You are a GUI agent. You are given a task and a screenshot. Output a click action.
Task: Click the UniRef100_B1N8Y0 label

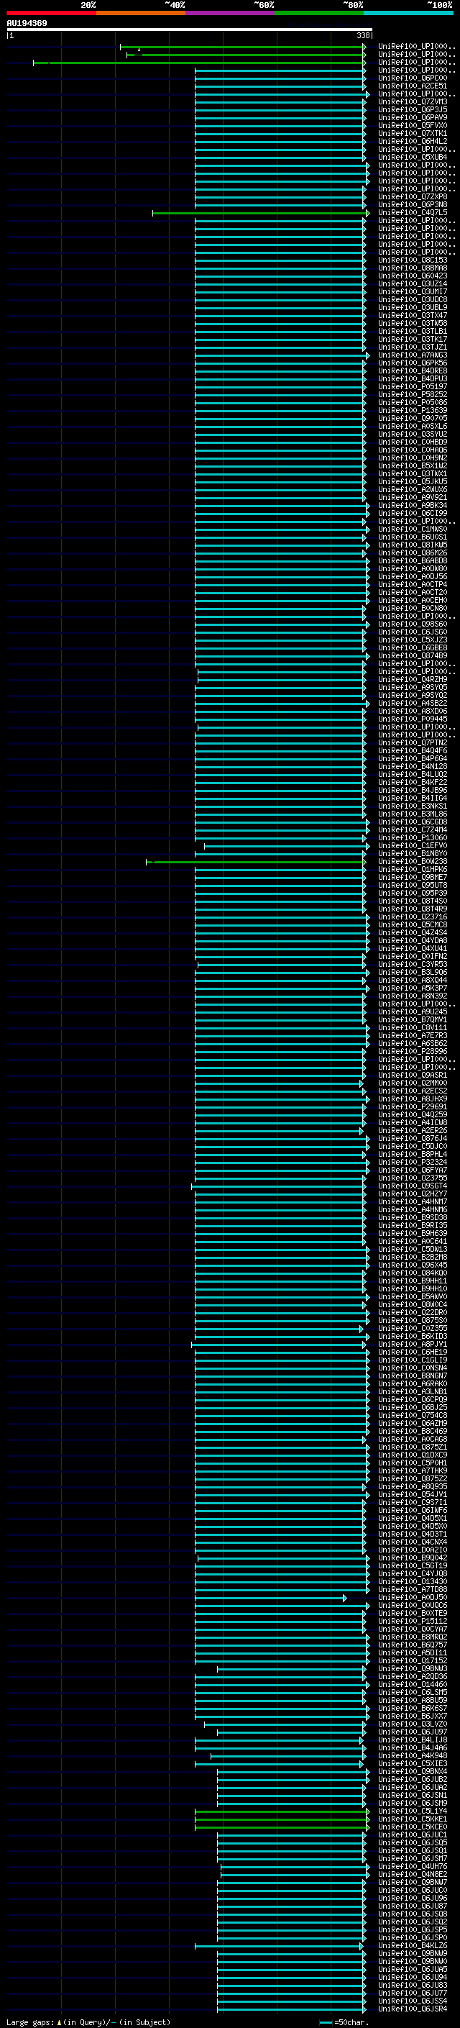point(413,853)
